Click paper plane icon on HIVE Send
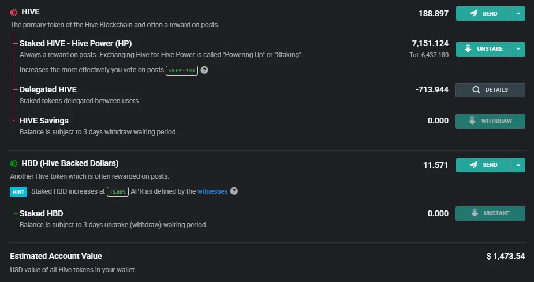 [473, 13]
